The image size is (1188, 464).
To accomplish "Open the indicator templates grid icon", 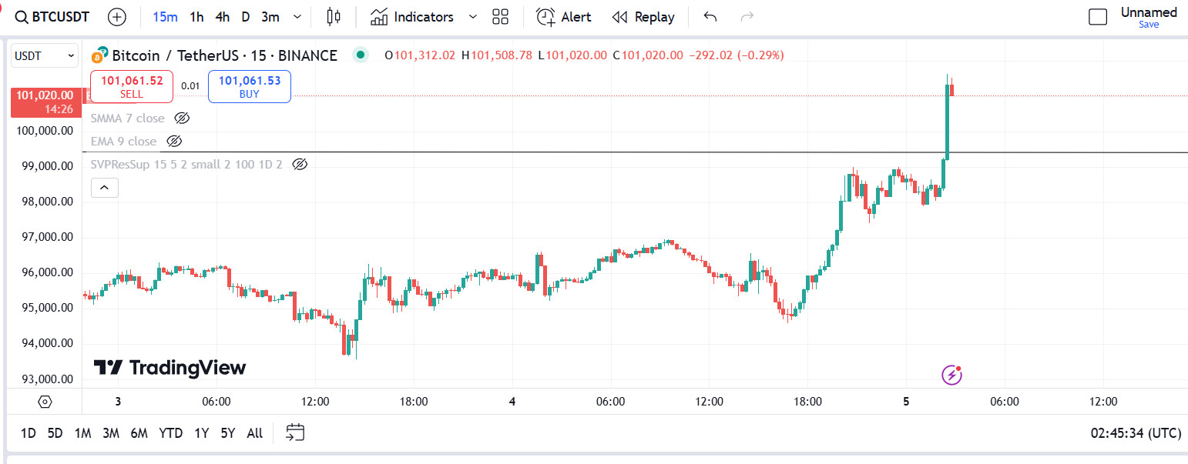I will click(x=501, y=17).
